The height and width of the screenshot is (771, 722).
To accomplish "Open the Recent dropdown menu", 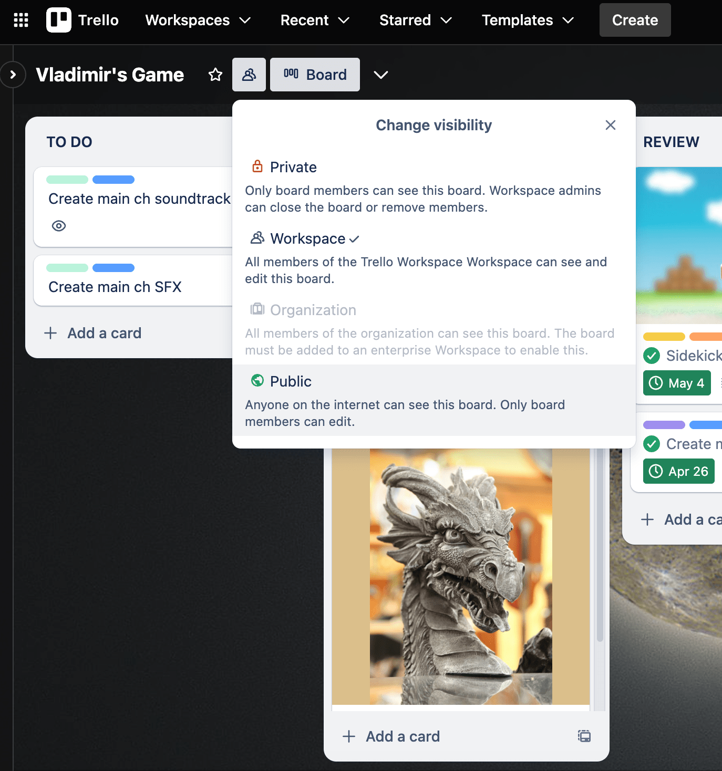I will click(315, 20).
